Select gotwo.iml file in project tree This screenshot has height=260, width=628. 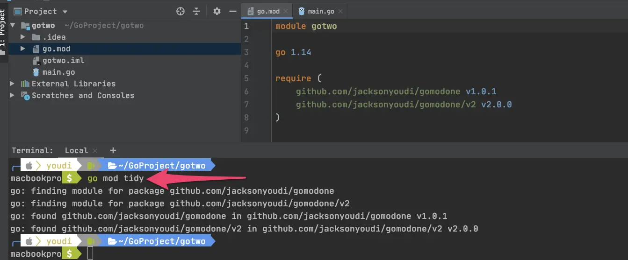click(63, 60)
